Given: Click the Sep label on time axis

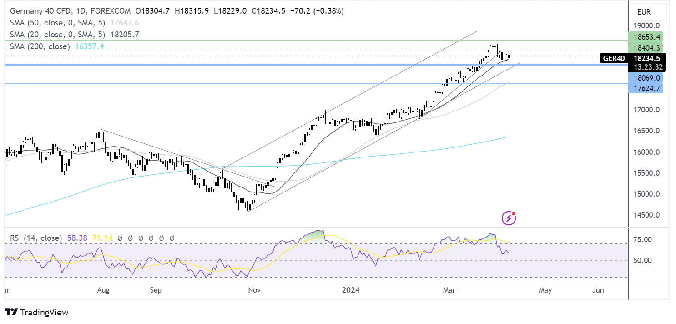Looking at the screenshot, I should [x=156, y=290].
